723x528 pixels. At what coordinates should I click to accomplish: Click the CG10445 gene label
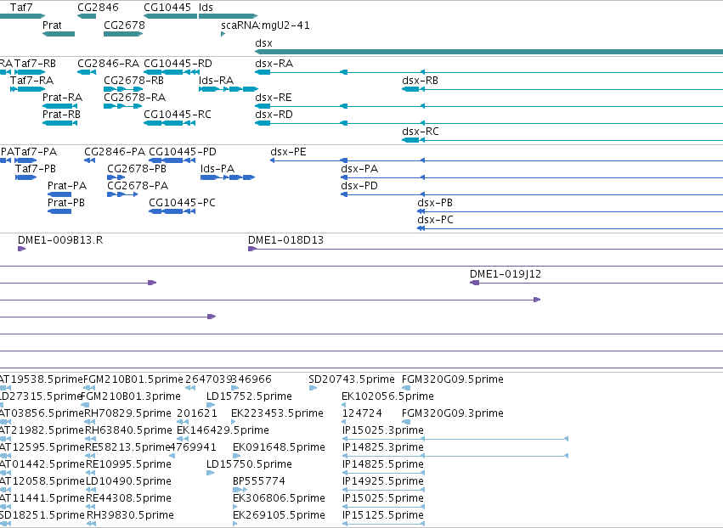tap(167, 8)
